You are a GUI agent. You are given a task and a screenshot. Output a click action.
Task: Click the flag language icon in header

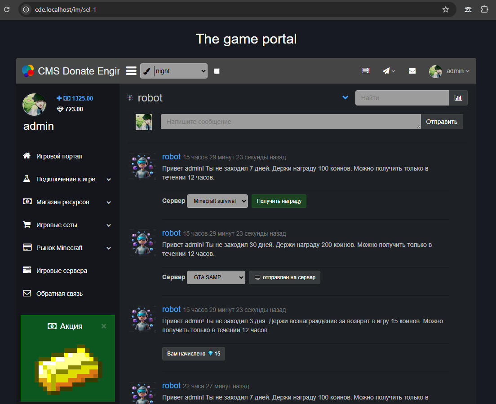[x=366, y=71]
